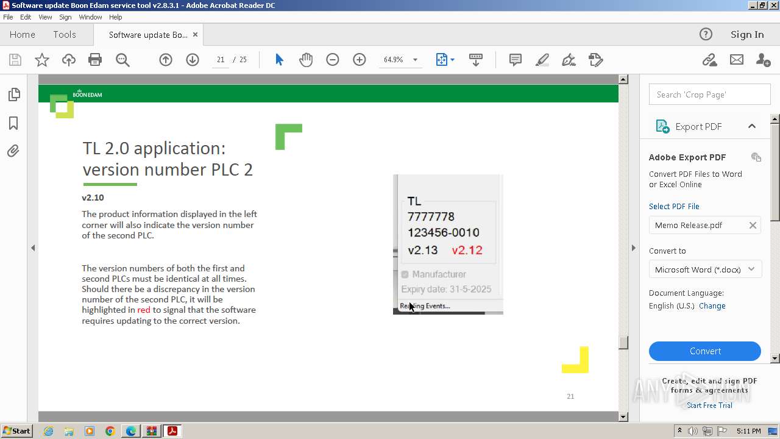Open the Edit menu
The height and width of the screenshot is (439, 780).
coord(26,17)
